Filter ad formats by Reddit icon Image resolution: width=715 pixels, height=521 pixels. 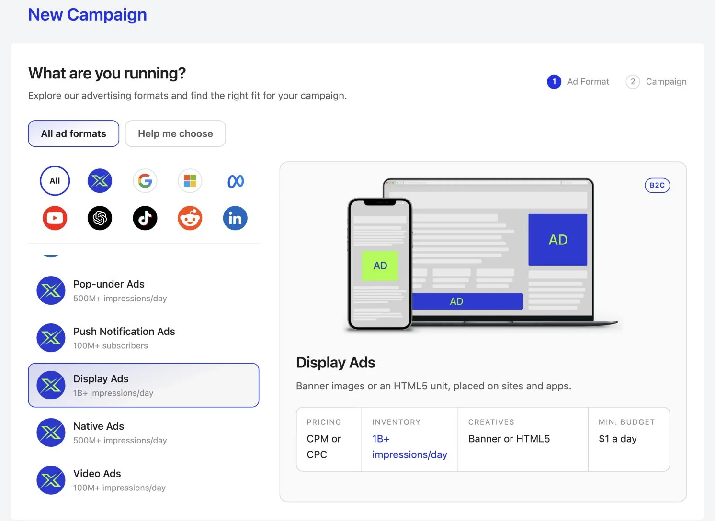[190, 218]
